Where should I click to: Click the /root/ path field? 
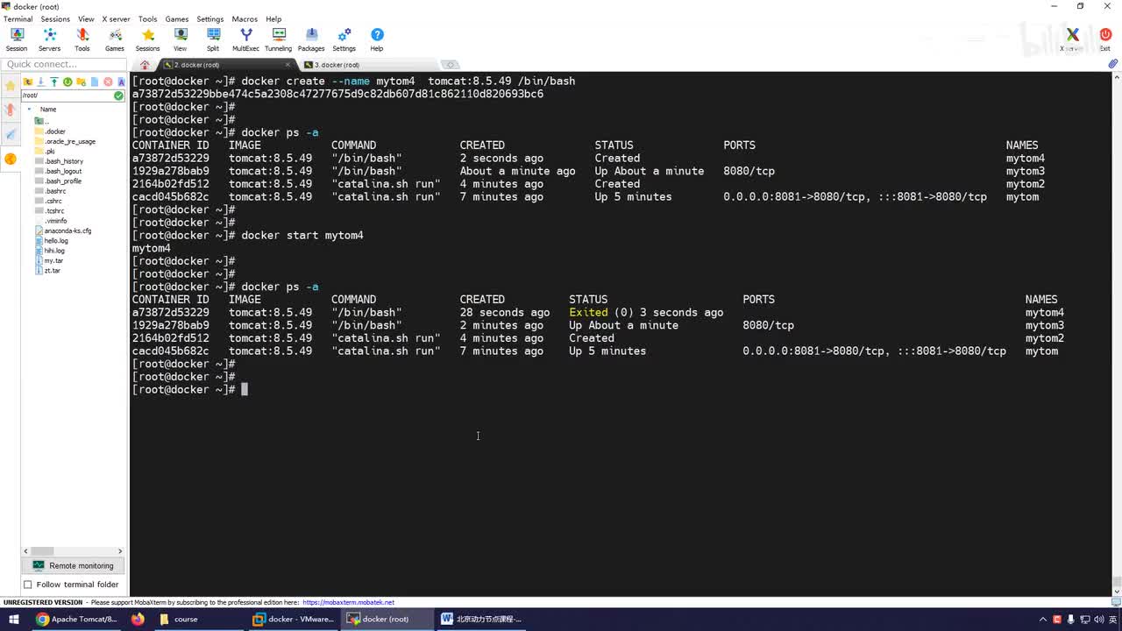click(67, 95)
